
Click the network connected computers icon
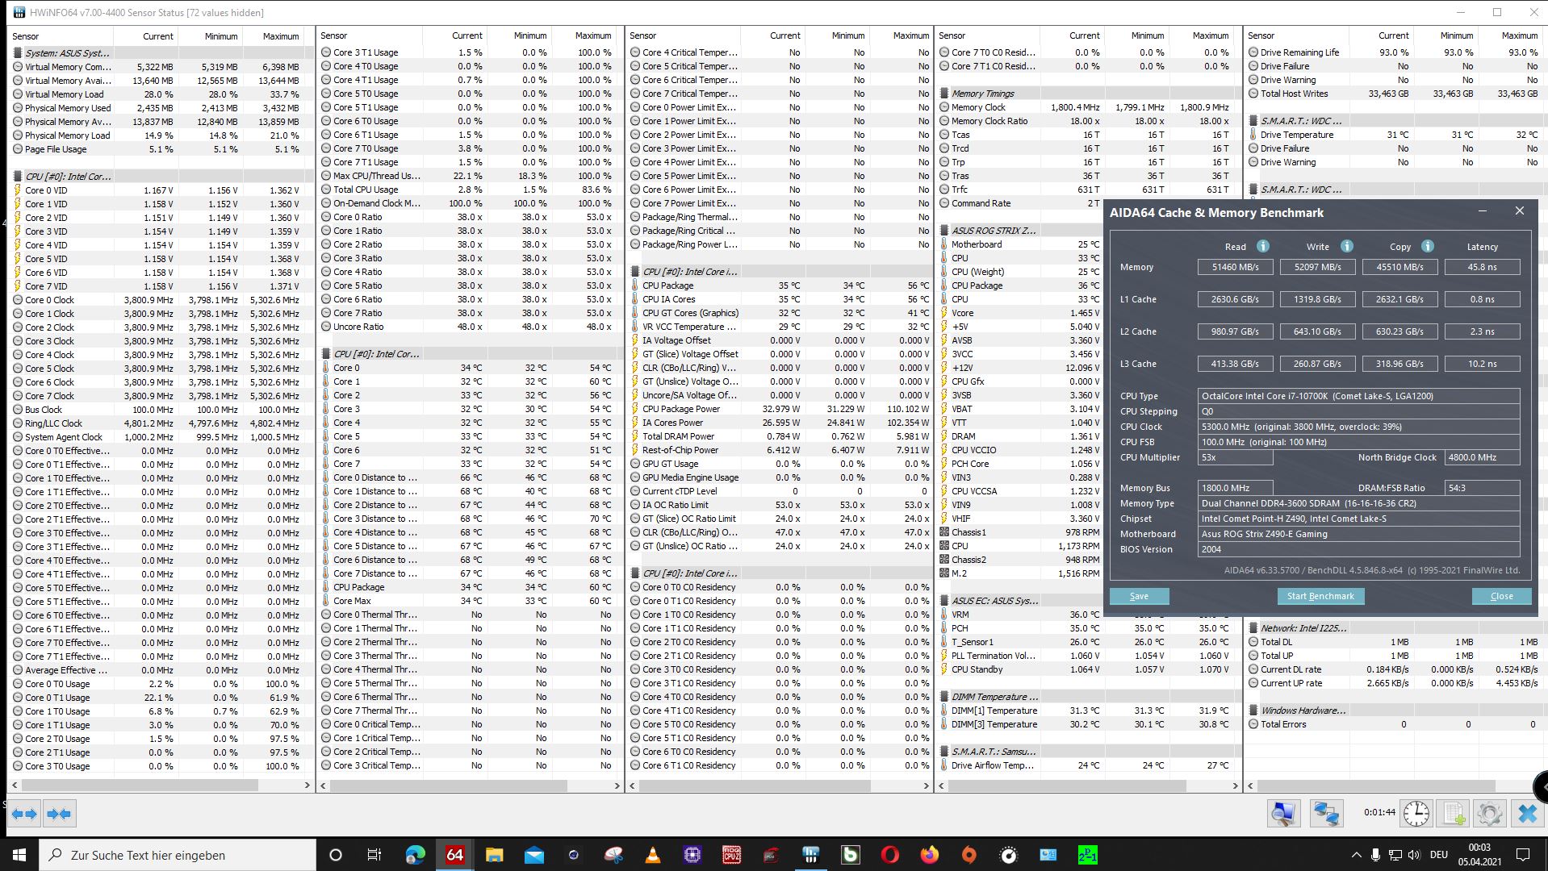[x=1326, y=813]
